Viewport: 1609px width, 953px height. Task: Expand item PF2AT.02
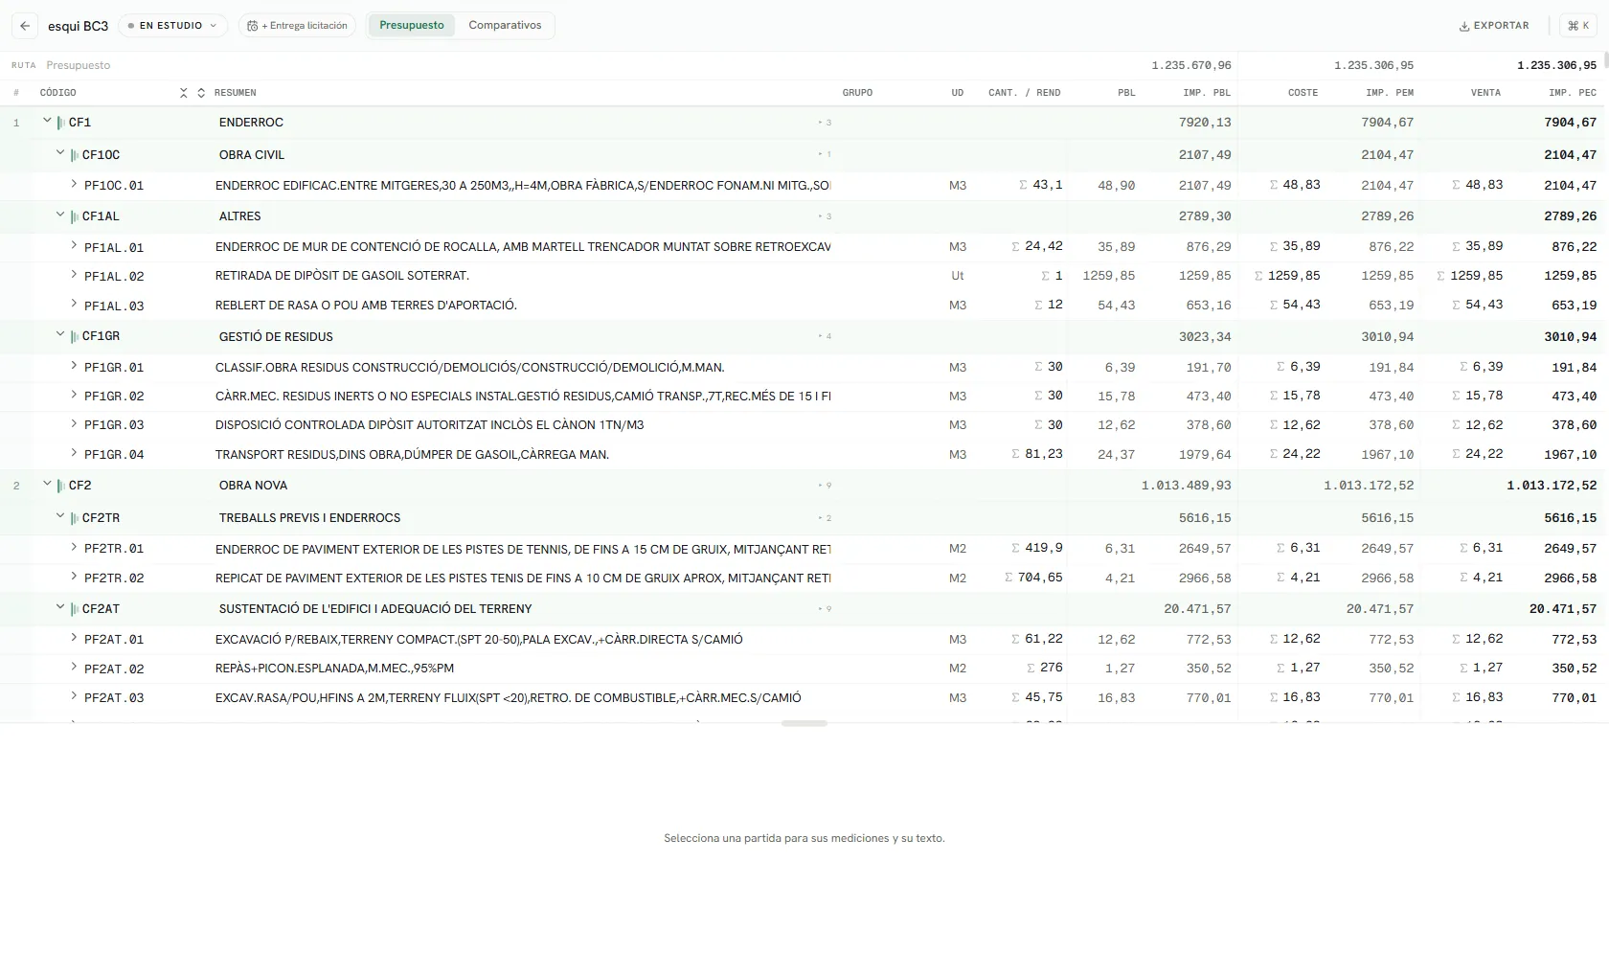[74, 668]
